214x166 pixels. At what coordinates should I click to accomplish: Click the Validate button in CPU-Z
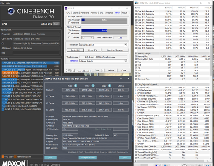tap(111, 71)
